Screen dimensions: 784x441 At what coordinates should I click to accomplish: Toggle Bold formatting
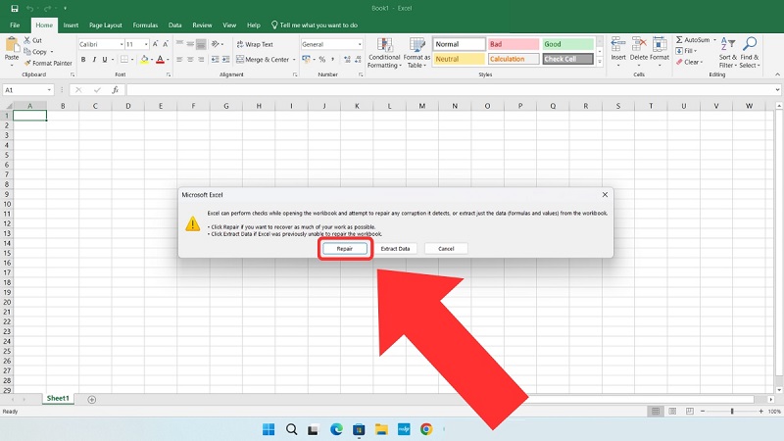coord(83,59)
